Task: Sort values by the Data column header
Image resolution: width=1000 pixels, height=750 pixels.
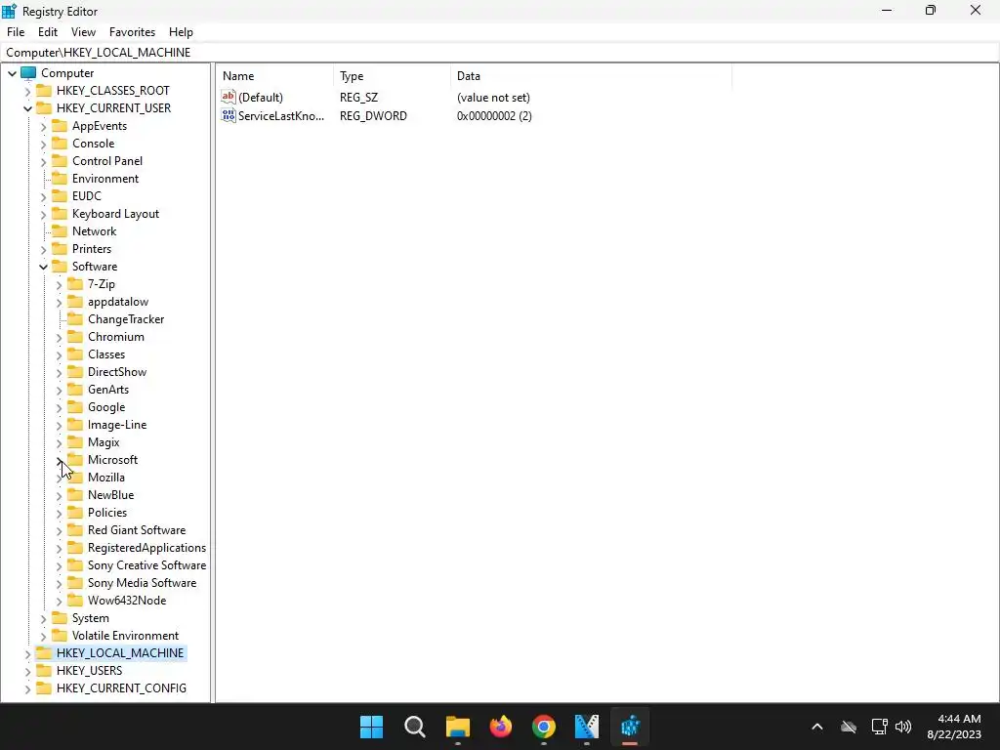Action: coord(591,76)
